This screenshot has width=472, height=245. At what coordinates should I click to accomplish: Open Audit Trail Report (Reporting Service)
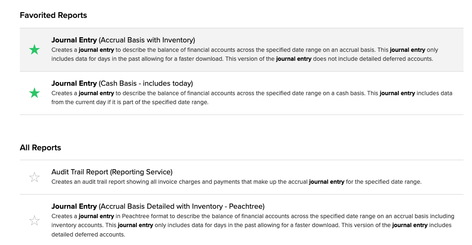(x=112, y=172)
